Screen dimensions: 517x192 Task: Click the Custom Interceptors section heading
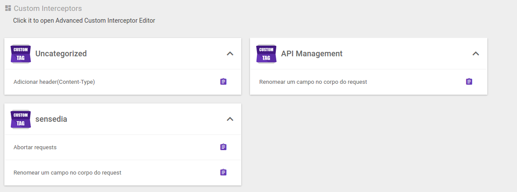click(x=48, y=8)
